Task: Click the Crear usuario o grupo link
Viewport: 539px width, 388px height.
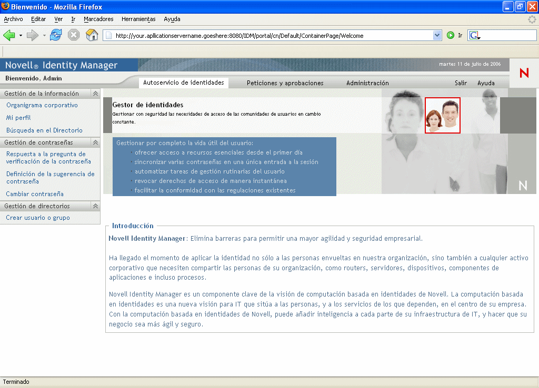Action: tap(38, 218)
